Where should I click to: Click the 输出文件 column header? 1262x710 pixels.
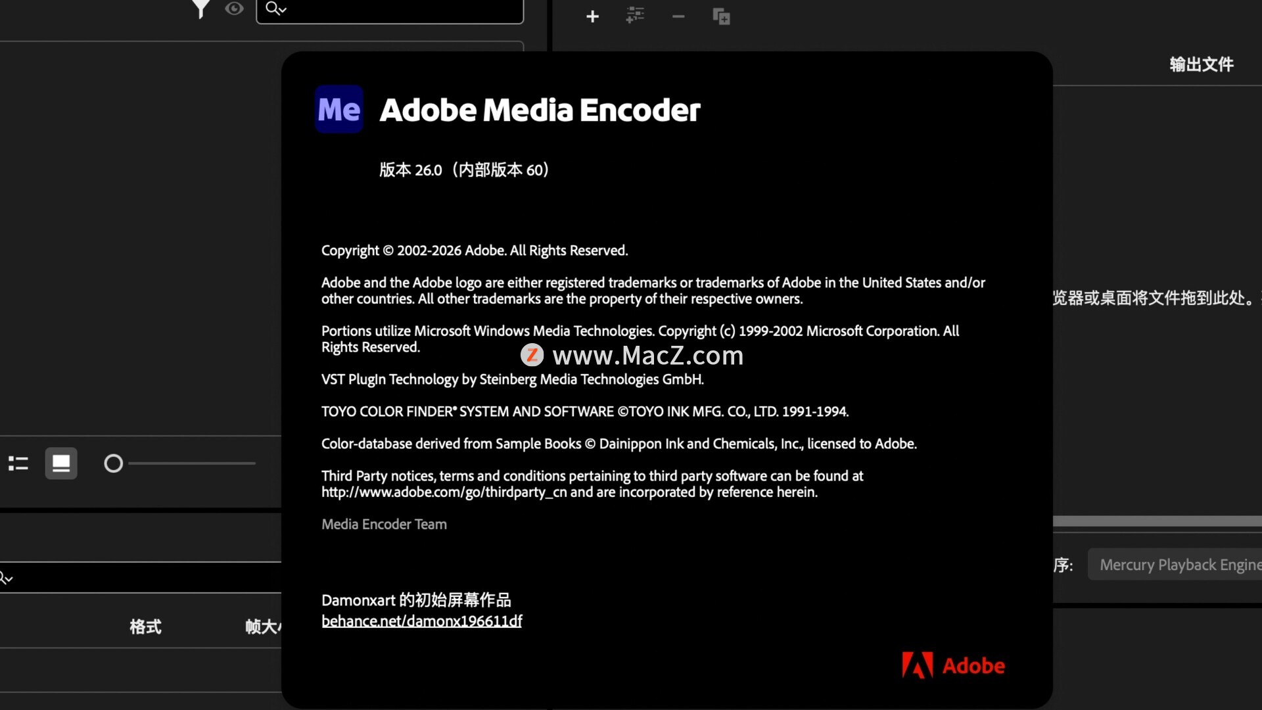[1201, 64]
